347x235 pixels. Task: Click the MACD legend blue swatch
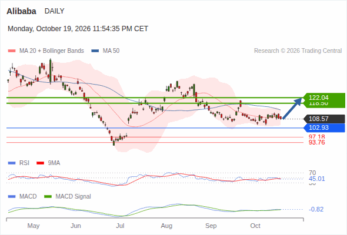pos(12,197)
